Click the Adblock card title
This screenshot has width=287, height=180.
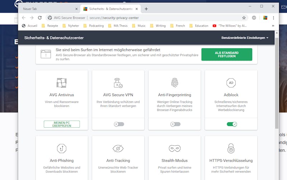[231, 95]
